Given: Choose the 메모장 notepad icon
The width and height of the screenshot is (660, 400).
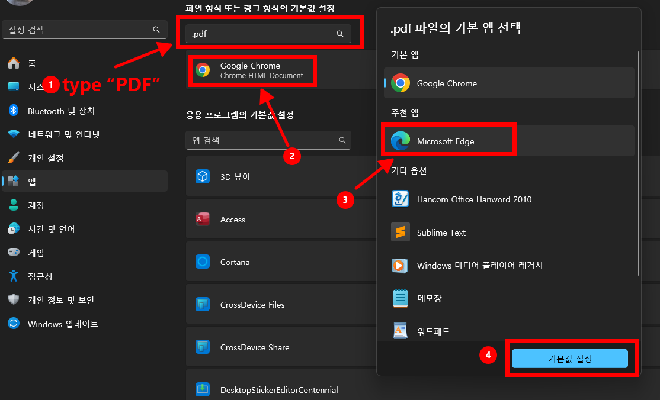Looking at the screenshot, I should point(401,298).
